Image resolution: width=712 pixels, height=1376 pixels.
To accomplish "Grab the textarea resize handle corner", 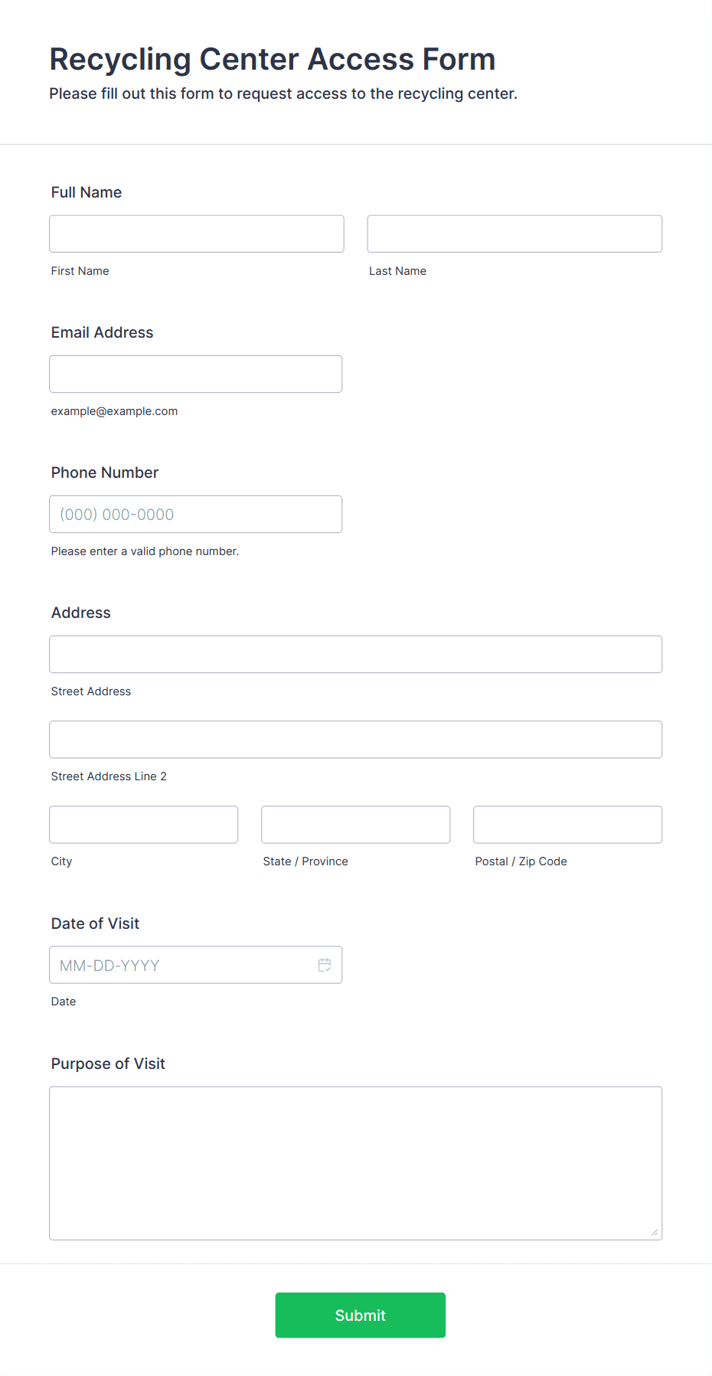I will (655, 1232).
